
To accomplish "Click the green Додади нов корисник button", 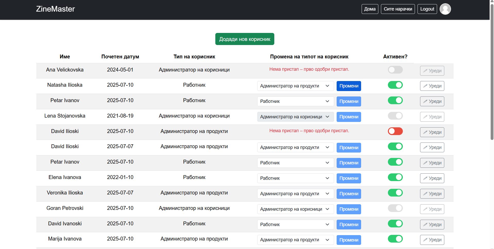I will click(244, 39).
